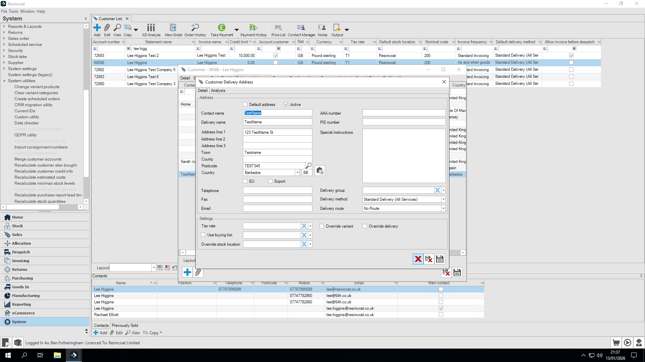Open XD Analysis from the toolbar
This screenshot has height=362, width=645.
151,30
